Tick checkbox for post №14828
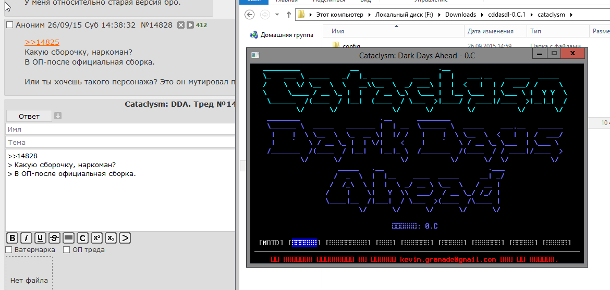Image resolution: width=610 pixels, height=290 pixels. point(10,26)
